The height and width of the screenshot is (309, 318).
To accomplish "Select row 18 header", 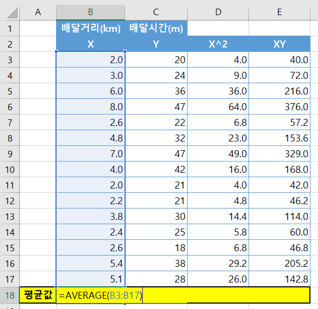I will click(10, 295).
